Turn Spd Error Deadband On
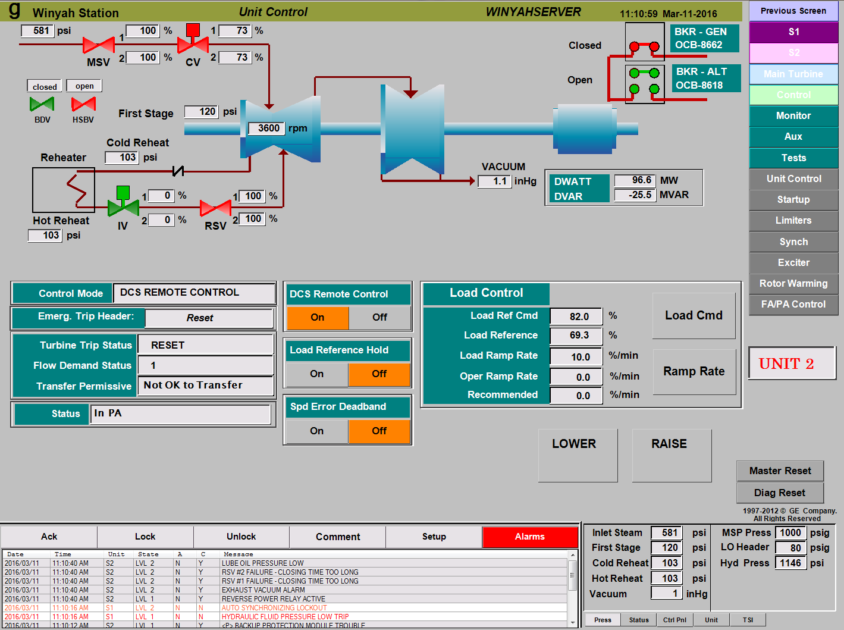The width and height of the screenshot is (844, 630). pyautogui.click(x=317, y=431)
